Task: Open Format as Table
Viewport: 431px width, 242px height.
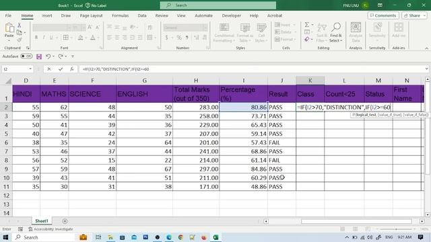Action: pyautogui.click(x=245, y=33)
